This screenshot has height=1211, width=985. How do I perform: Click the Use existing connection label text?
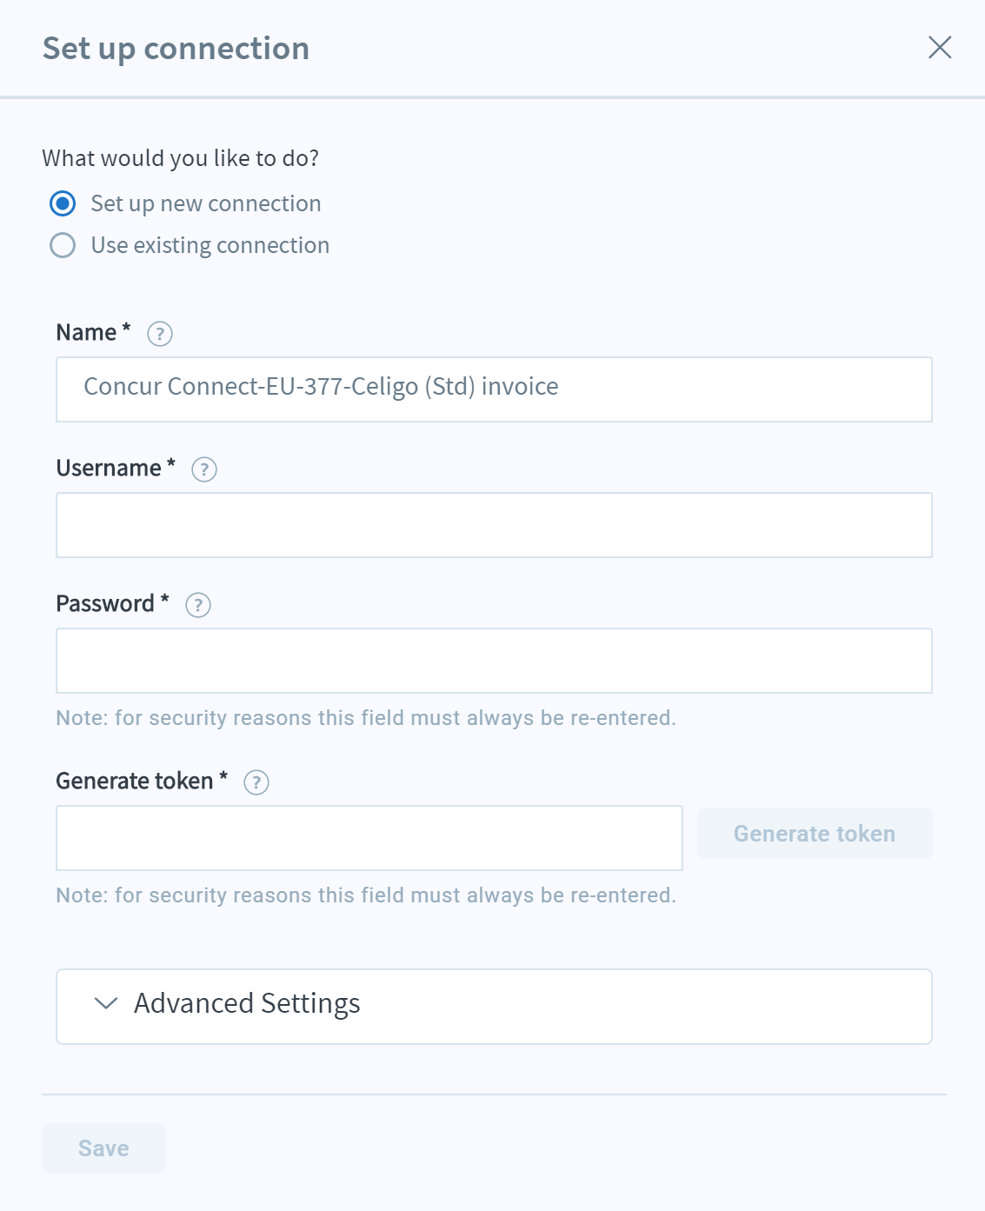pos(210,245)
